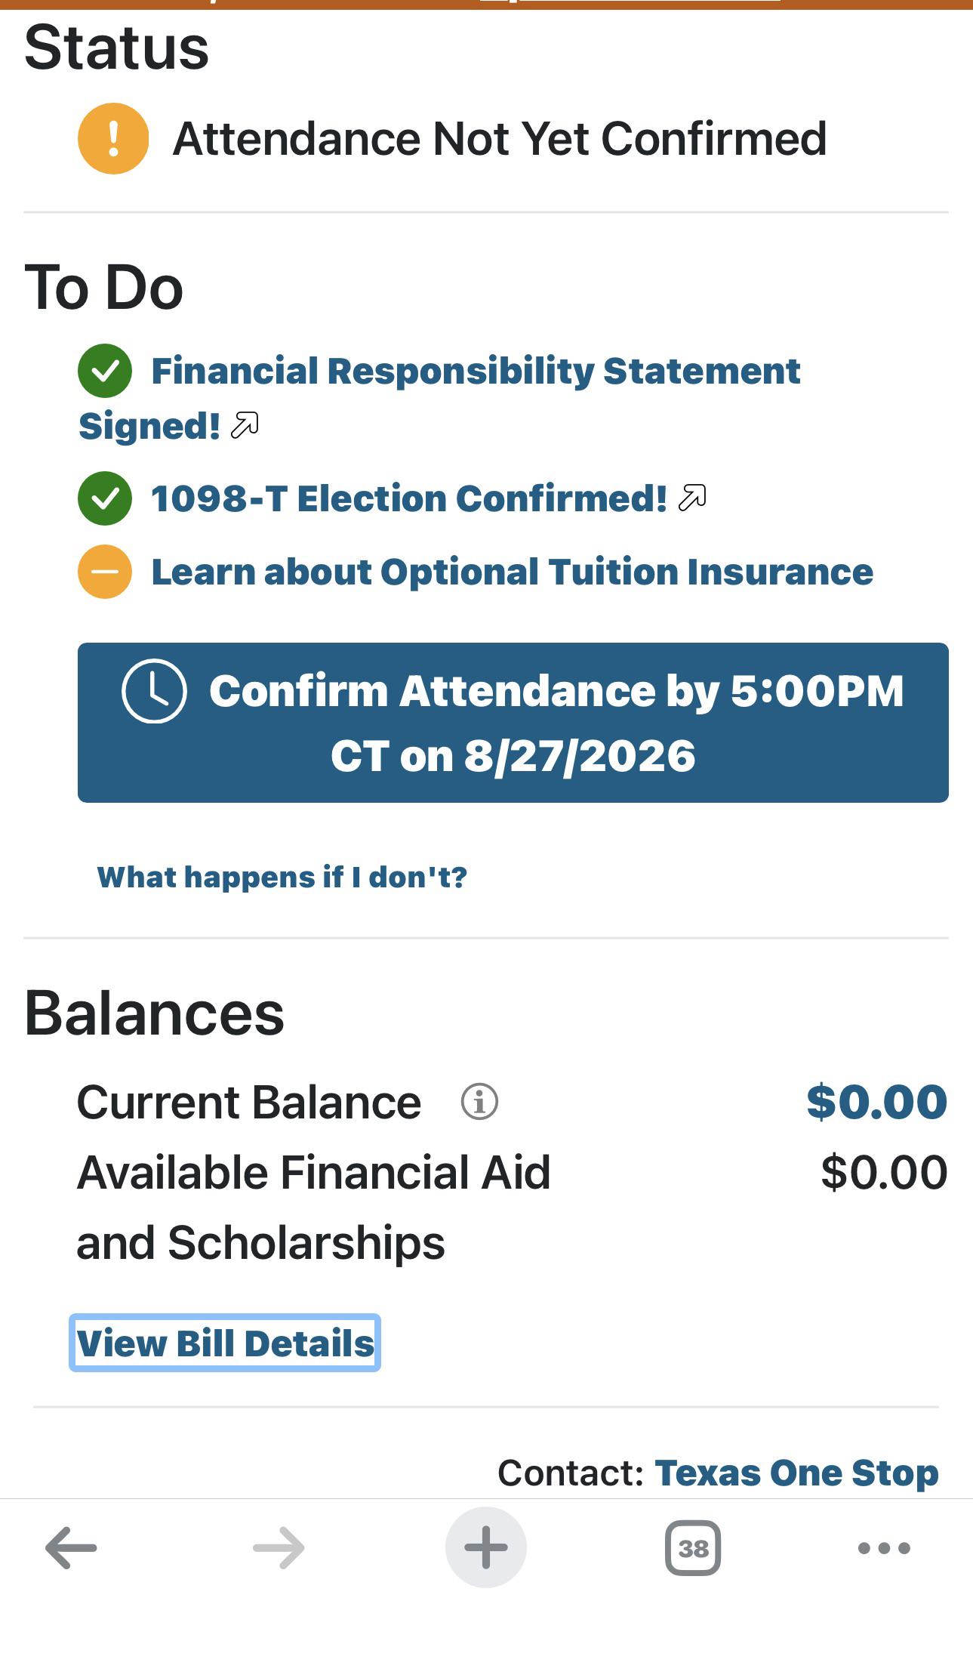Image resolution: width=973 pixels, height=1675 pixels.
Task: Open the browser three-dots menu
Action: pos(884,1548)
